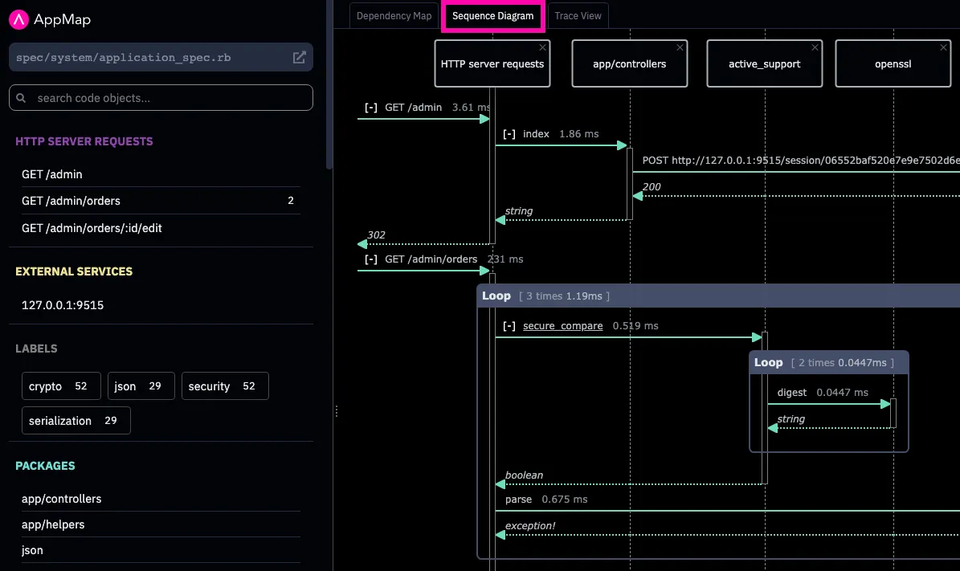Open application_spec.rb in external view icon
Screen dimensions: 960x571
click(299, 58)
